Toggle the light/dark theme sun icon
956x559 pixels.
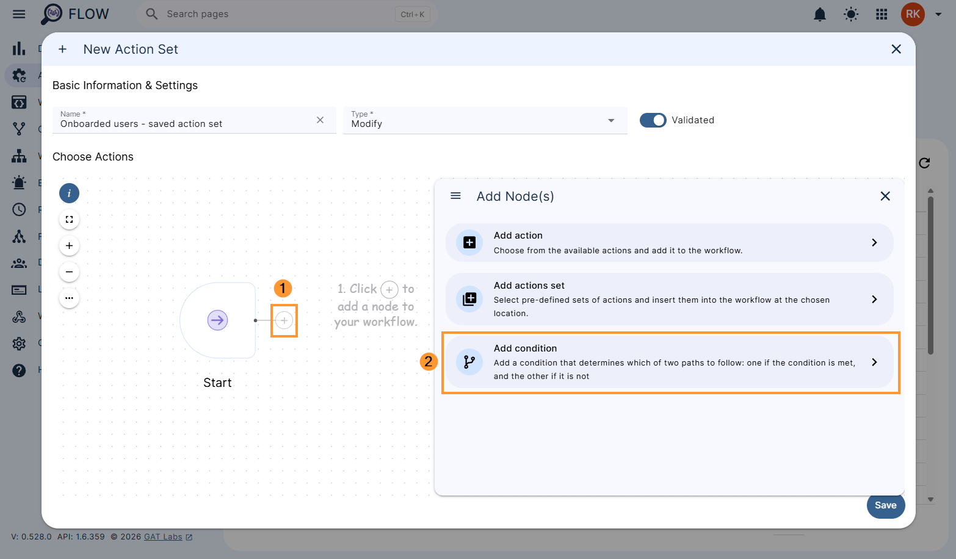click(x=851, y=14)
